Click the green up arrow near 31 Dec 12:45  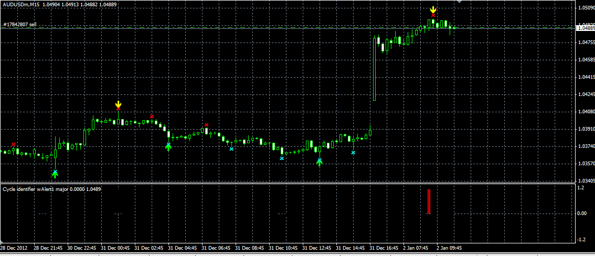320,163
